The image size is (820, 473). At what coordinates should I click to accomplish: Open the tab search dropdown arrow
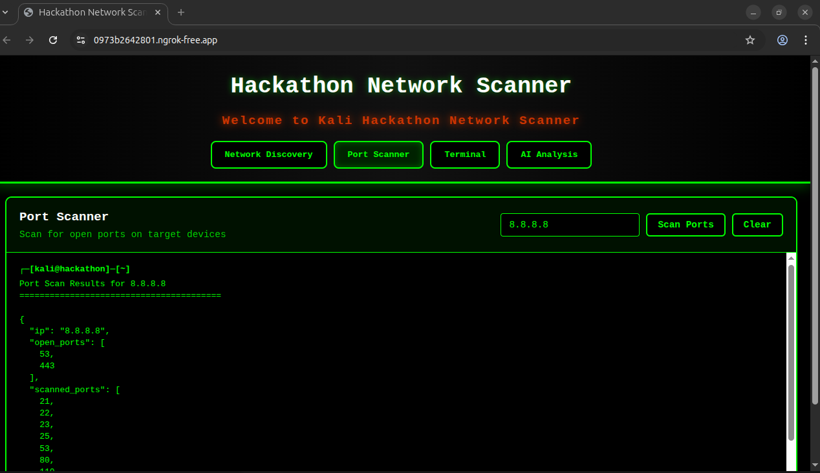[x=5, y=12]
